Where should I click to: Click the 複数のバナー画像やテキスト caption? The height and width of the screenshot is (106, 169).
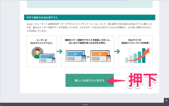pyautogui.click(x=87, y=41)
